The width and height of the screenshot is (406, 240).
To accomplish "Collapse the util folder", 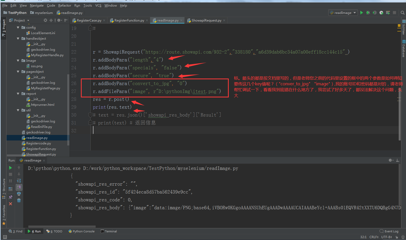I will 18,110.
